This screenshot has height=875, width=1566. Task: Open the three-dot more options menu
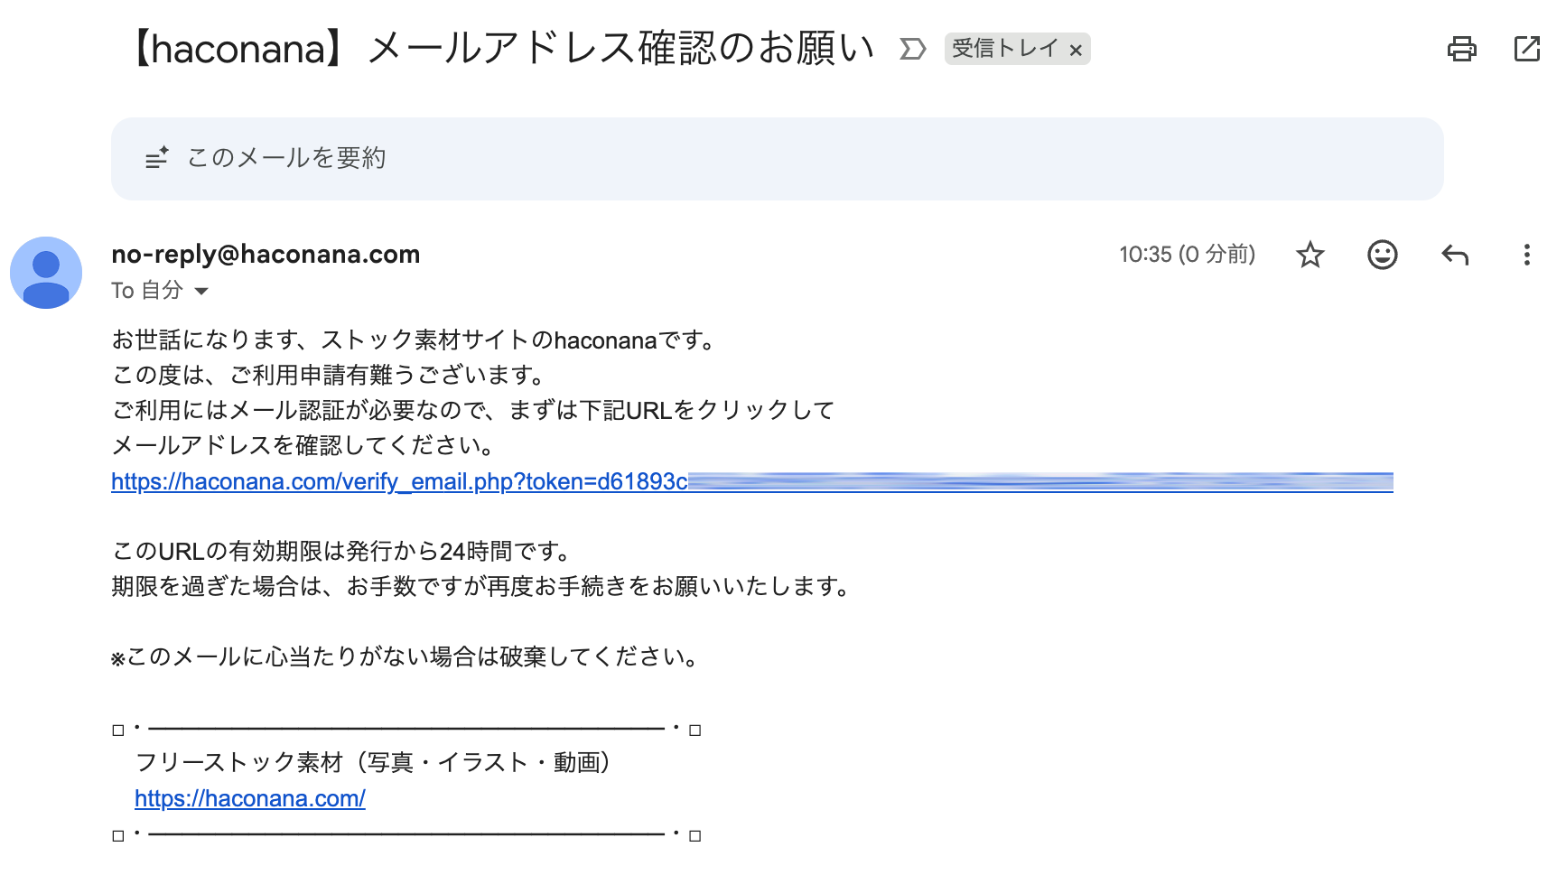pos(1526,255)
